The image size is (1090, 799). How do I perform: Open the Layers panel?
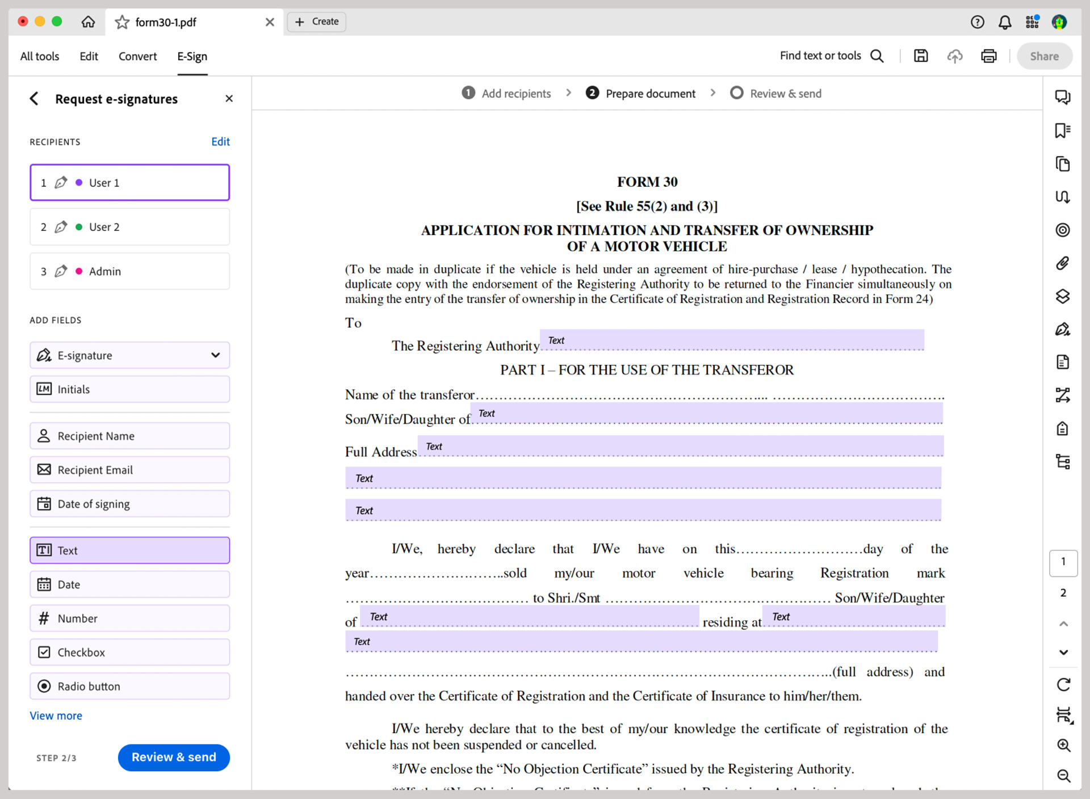click(1062, 296)
